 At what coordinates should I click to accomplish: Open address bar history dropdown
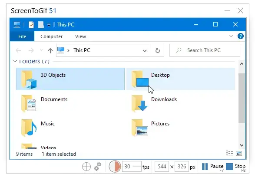[145, 50]
